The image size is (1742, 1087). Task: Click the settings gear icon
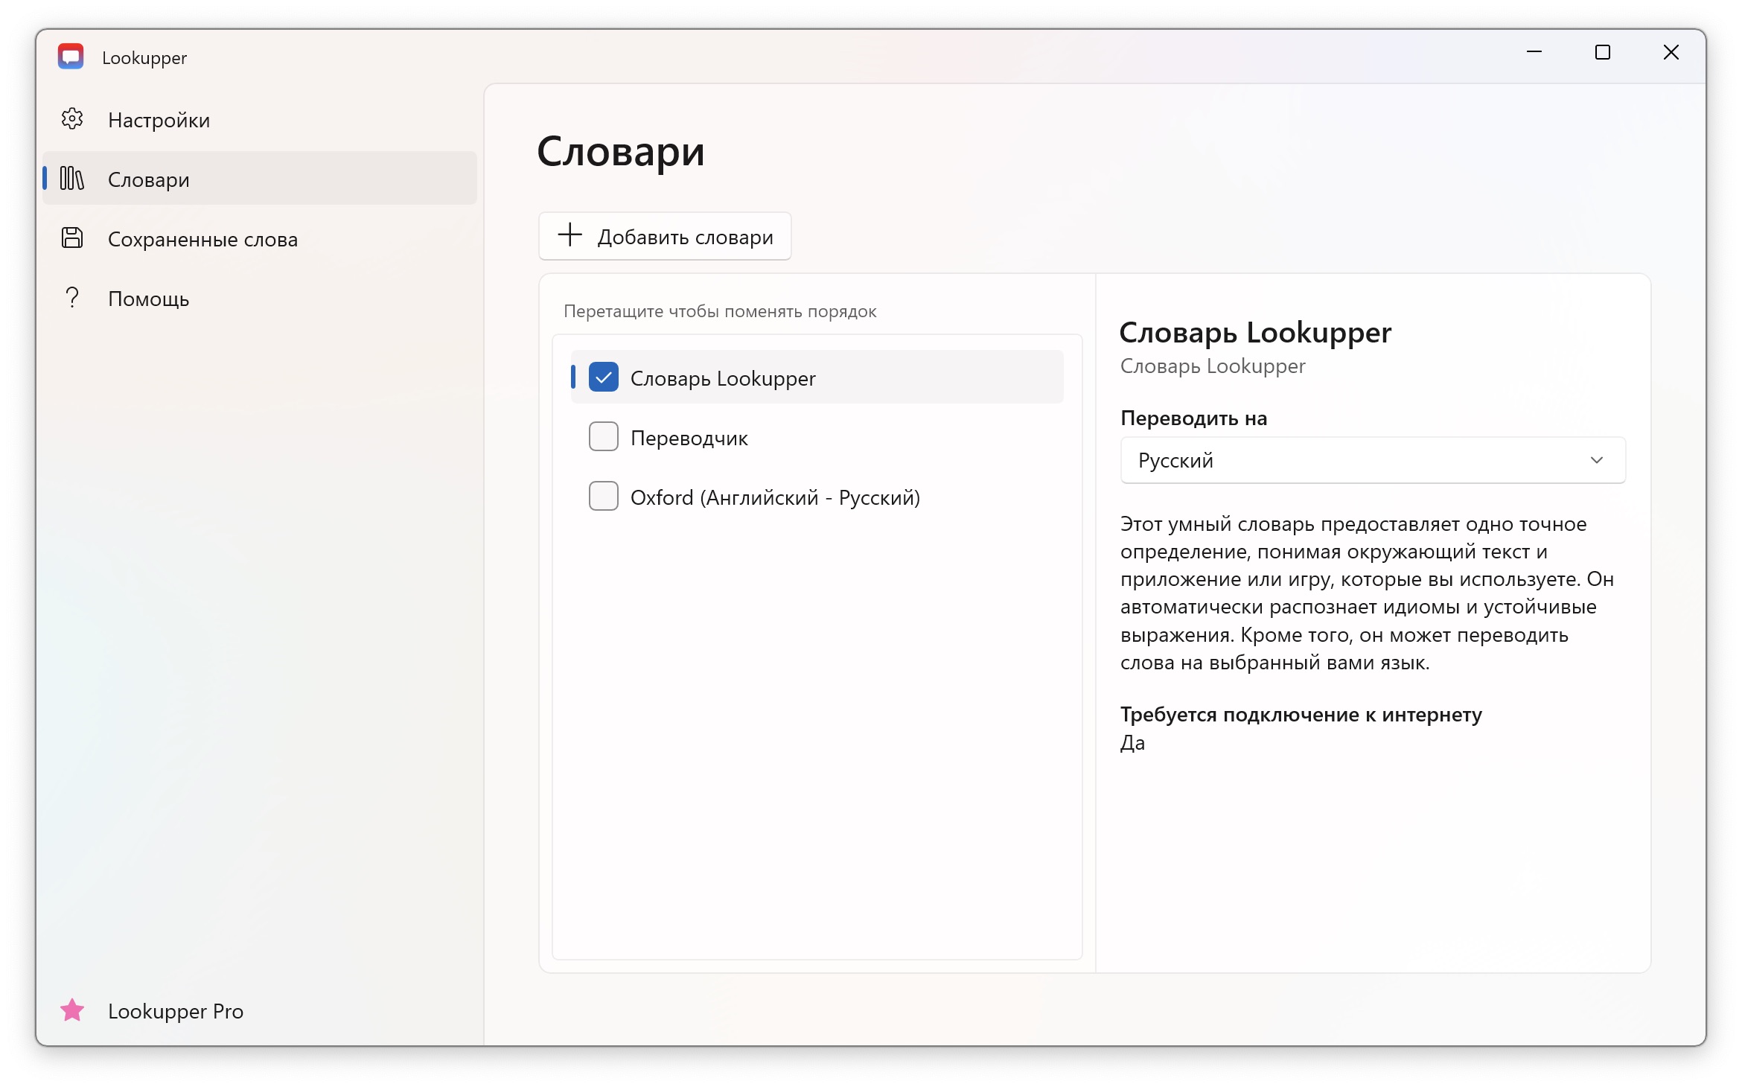72,119
